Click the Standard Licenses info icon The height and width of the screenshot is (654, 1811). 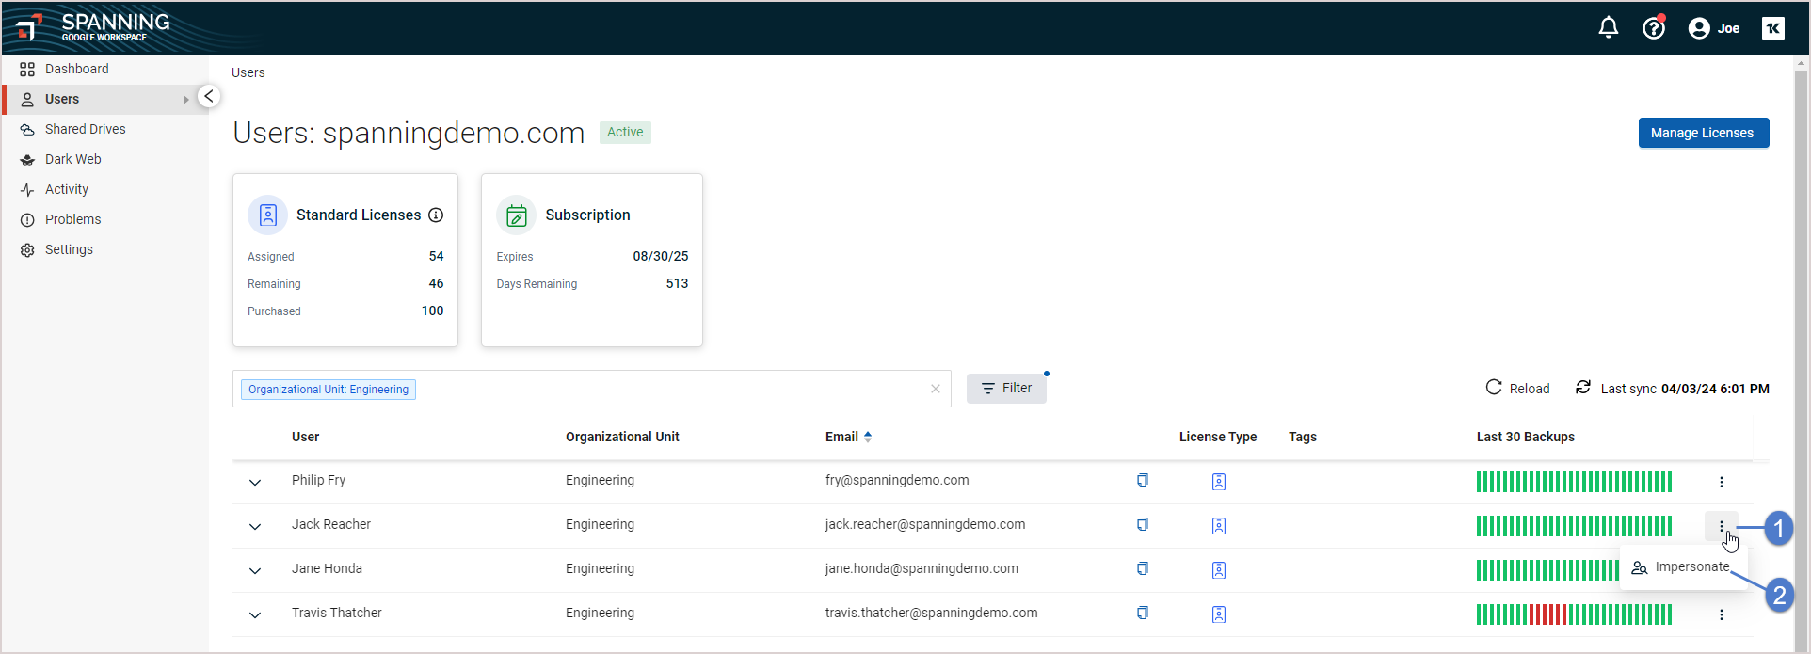point(436,215)
